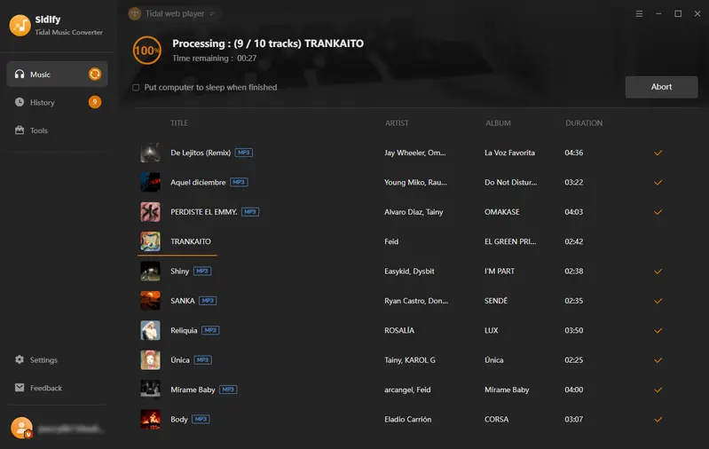Click the De Lejitos (Remix) album thumbnail

point(150,153)
